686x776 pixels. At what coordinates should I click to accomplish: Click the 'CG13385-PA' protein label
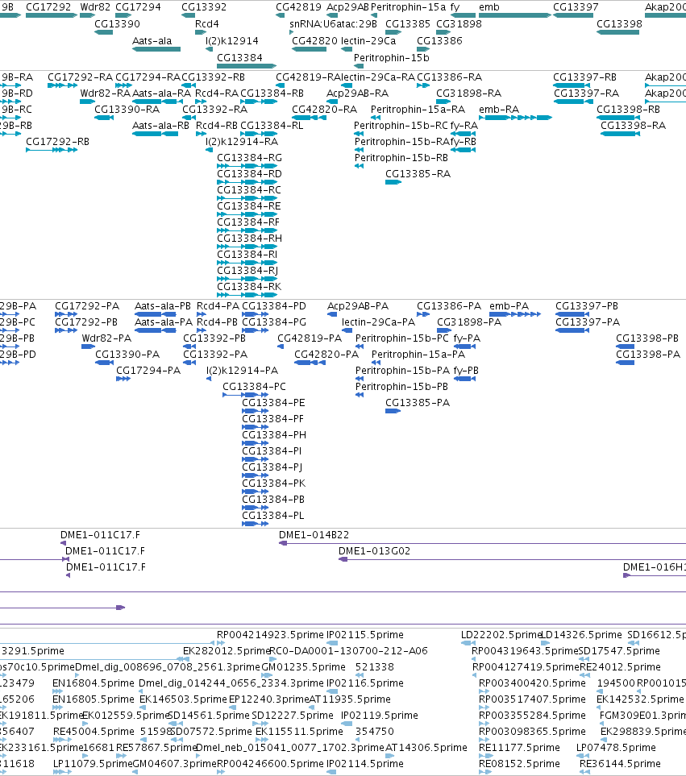(x=418, y=402)
